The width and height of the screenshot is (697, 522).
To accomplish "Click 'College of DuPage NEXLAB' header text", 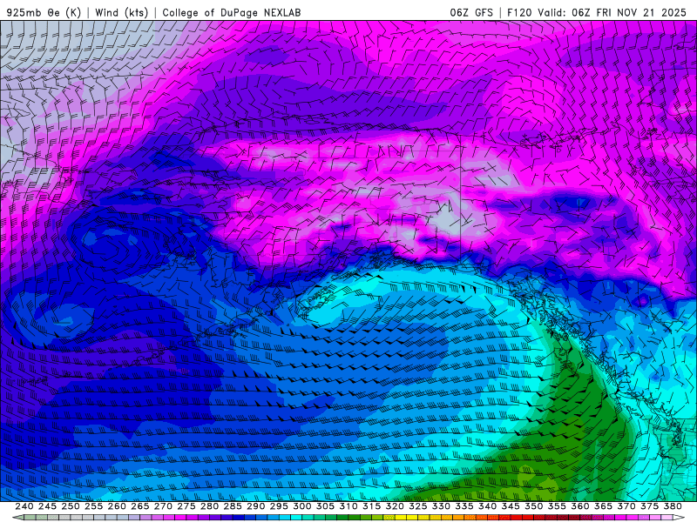I will point(232,12).
